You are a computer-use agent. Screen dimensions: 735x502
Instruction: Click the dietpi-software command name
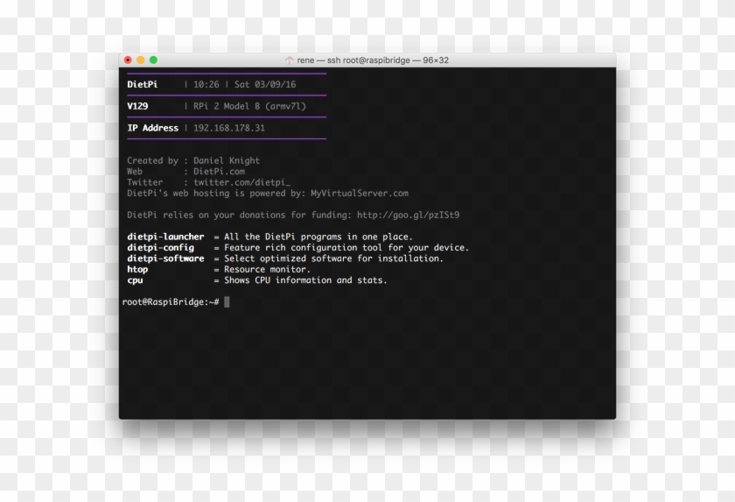click(x=165, y=258)
